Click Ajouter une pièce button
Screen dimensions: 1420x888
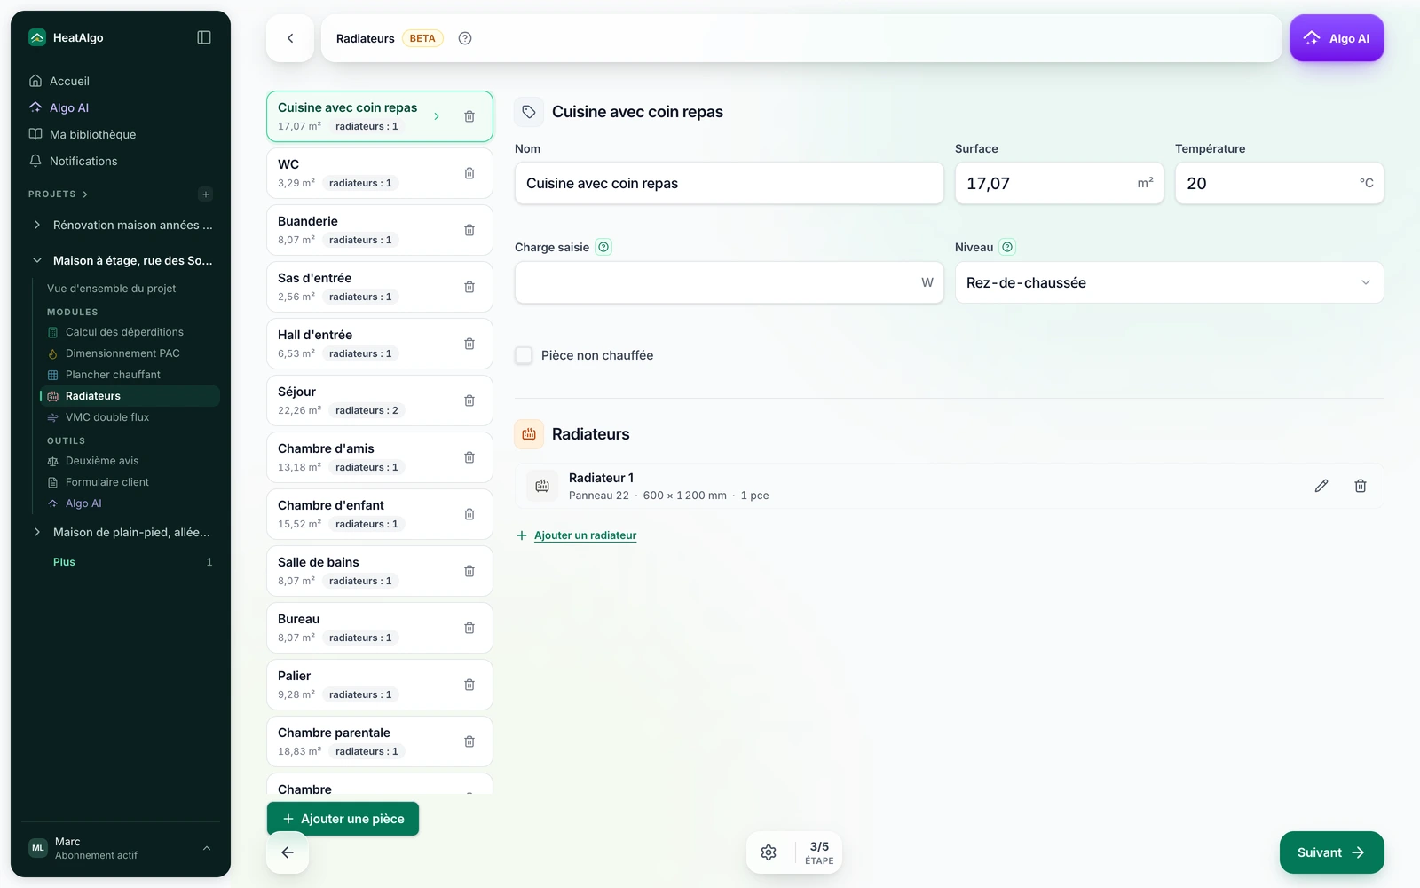(343, 819)
